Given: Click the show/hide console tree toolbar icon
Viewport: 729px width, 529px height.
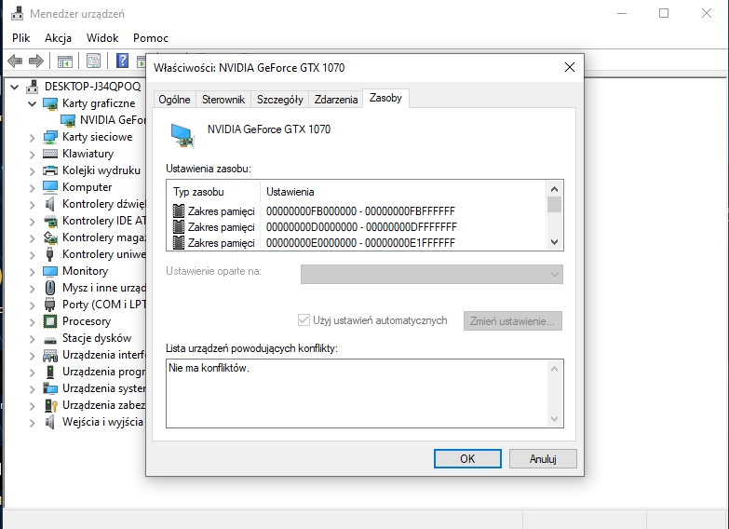Looking at the screenshot, I should (64, 61).
